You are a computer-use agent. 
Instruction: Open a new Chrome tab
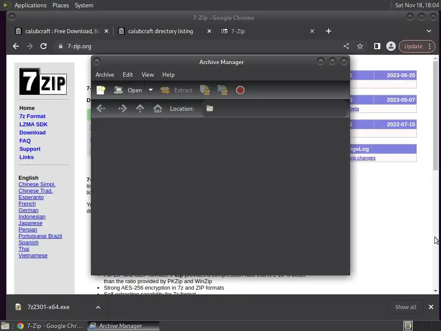(x=328, y=31)
